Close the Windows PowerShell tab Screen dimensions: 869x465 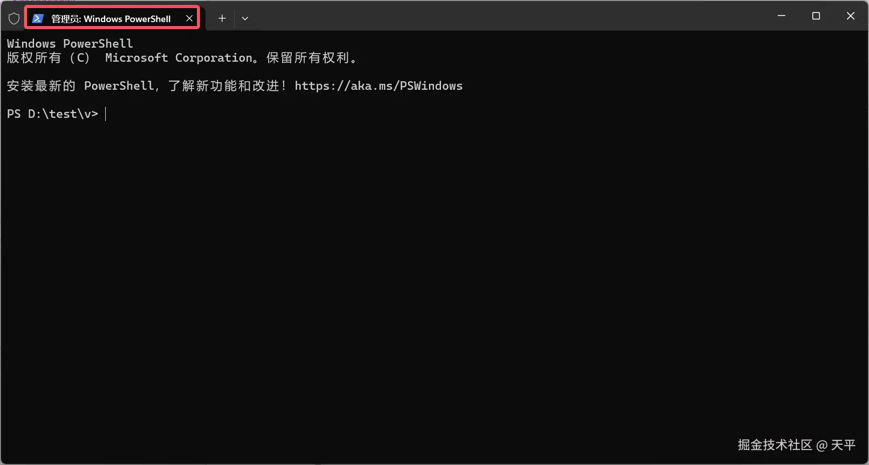pyautogui.click(x=189, y=19)
